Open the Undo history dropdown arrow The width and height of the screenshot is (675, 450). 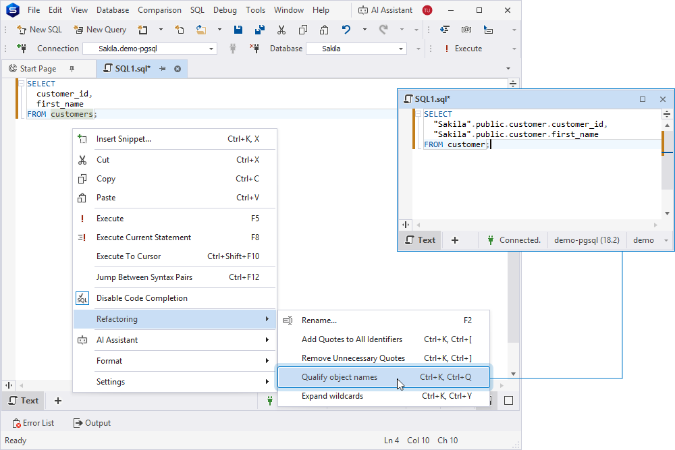click(364, 30)
